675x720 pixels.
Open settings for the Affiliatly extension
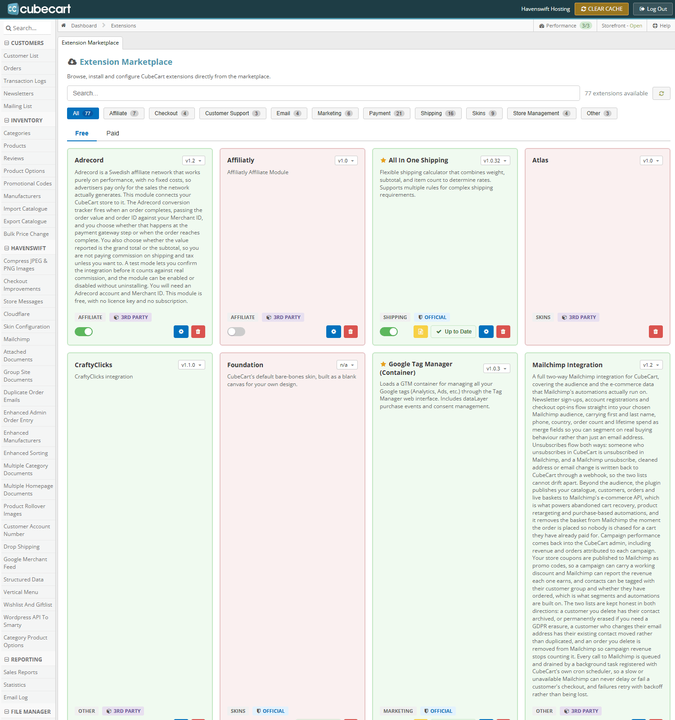pyautogui.click(x=333, y=332)
